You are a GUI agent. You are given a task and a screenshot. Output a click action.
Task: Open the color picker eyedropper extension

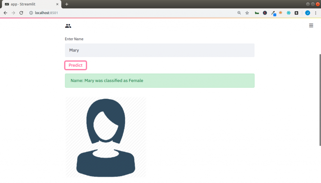(273, 13)
